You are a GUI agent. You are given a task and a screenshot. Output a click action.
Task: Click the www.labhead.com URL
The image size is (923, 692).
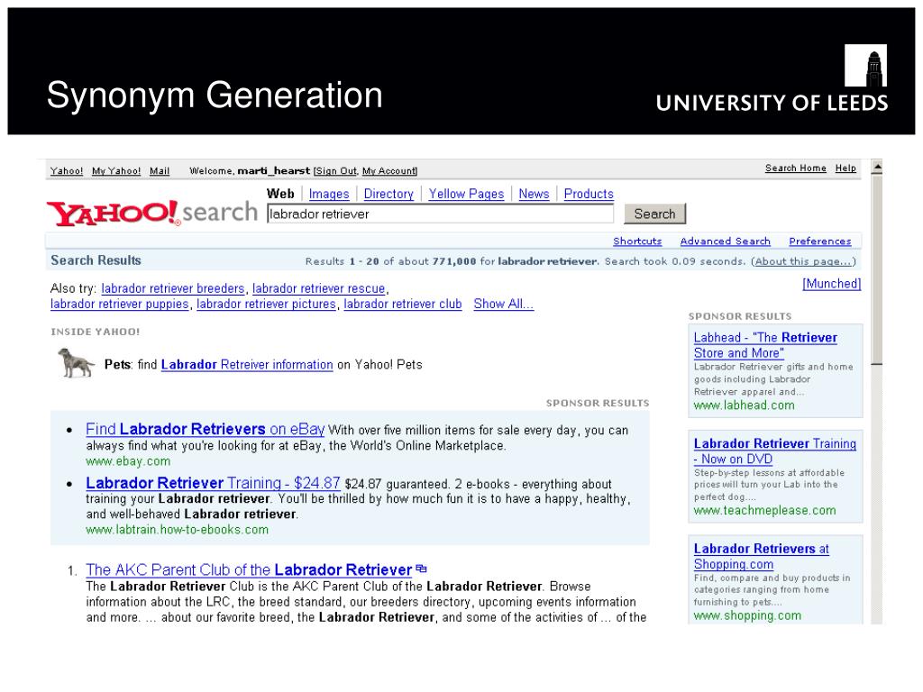coord(744,405)
